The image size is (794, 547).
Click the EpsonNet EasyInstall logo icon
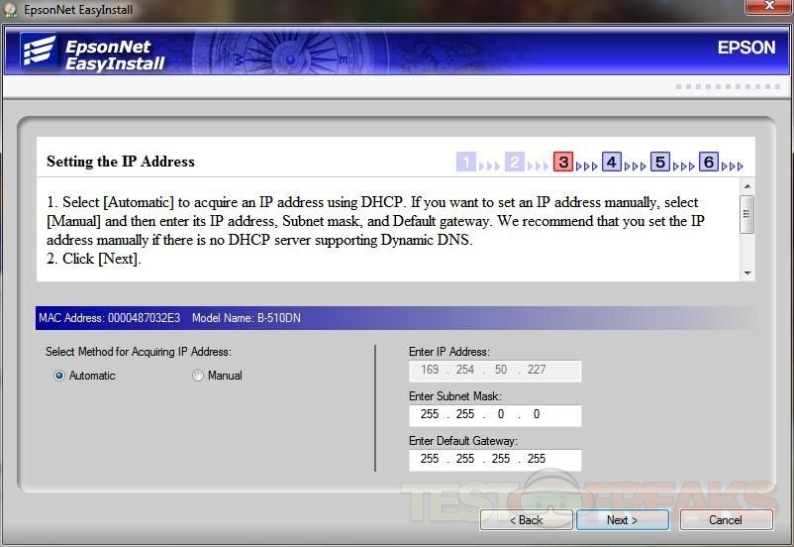(x=38, y=55)
